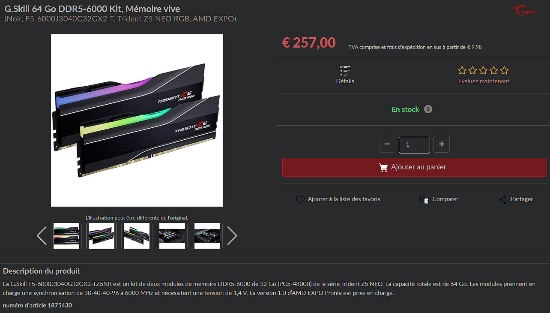The image size is (550, 313).
Task: Click the Partager share icon
Action: coord(503,199)
